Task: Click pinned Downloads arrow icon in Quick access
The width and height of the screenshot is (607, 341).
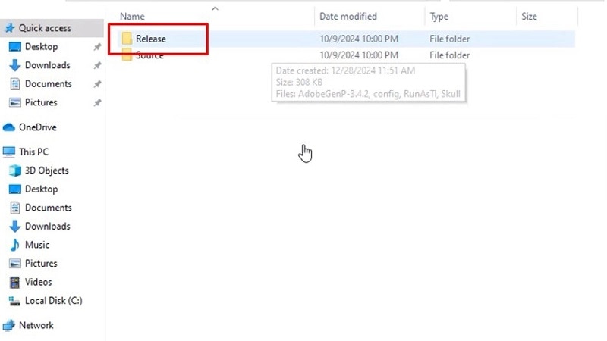Action: point(15,65)
